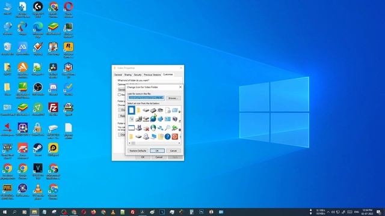This screenshot has width=385, height=216.
Task: Open Steam desktop shortcut
Action: [x=38, y=149]
